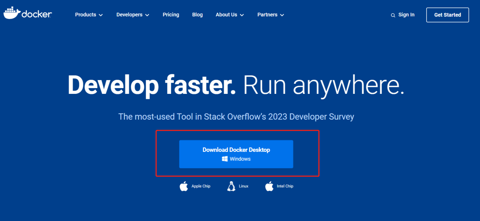This screenshot has width=480, height=221.
Task: Click the Stack Overflow 2023 Developer Survey subtitle
Action: coord(236,116)
